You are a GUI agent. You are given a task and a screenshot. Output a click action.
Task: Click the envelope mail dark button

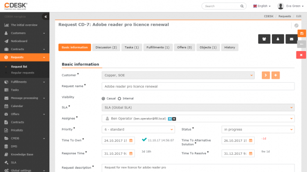[x=292, y=39]
